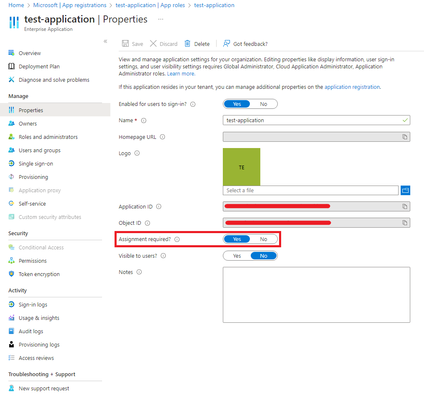Open the Learn more link
This screenshot has width=424, height=397.
click(181, 74)
